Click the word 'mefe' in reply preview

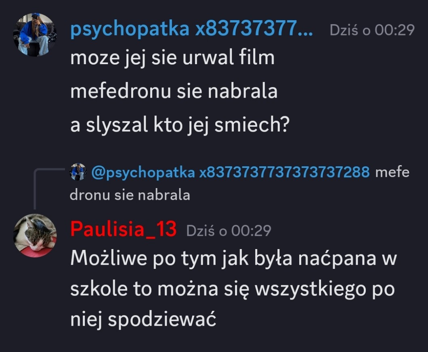coord(392,172)
